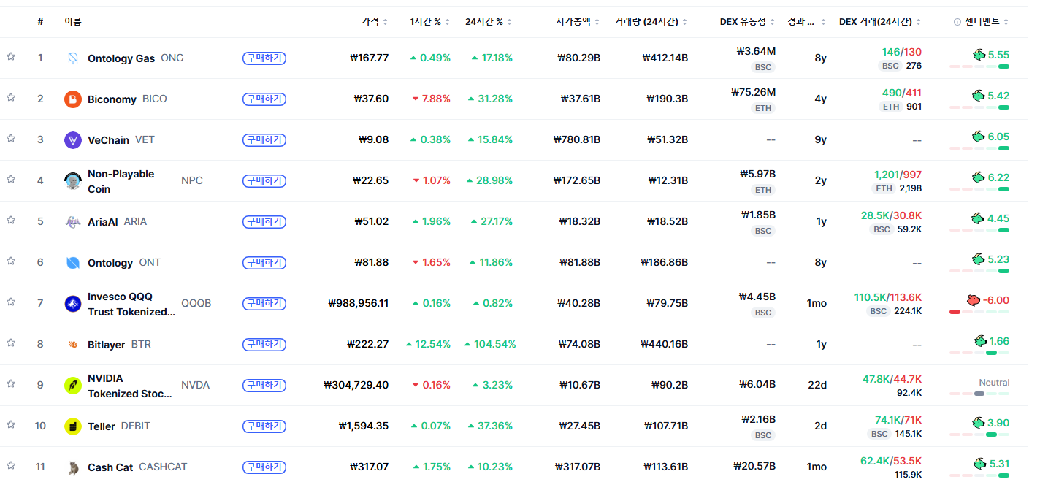Click the Ontology Gas coin logo
The width and height of the screenshot is (1040, 482).
pyautogui.click(x=72, y=58)
